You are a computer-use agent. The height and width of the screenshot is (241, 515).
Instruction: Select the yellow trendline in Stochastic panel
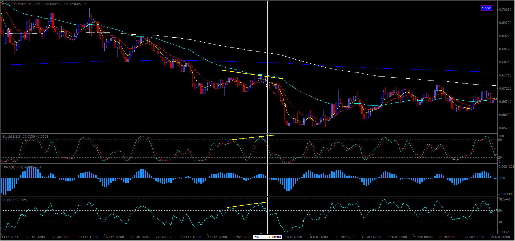(250, 137)
